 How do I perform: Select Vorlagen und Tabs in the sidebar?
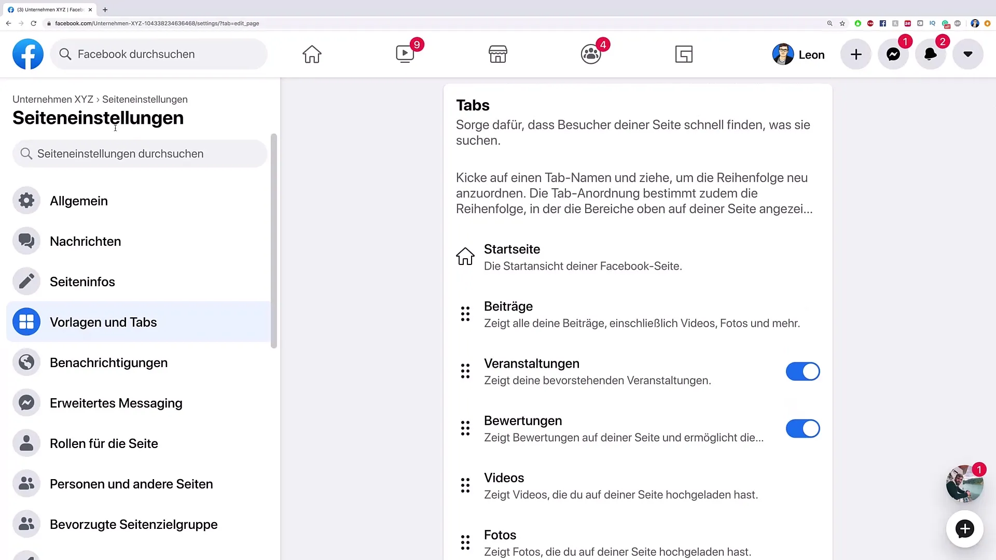pos(139,322)
